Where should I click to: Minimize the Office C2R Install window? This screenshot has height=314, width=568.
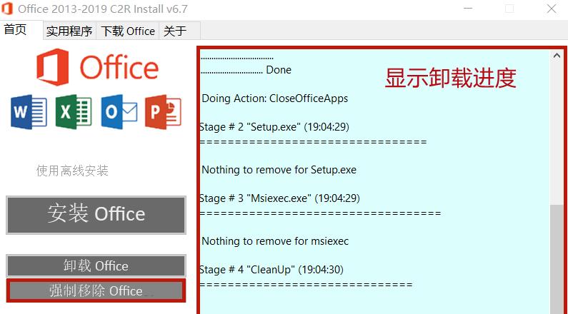point(468,9)
